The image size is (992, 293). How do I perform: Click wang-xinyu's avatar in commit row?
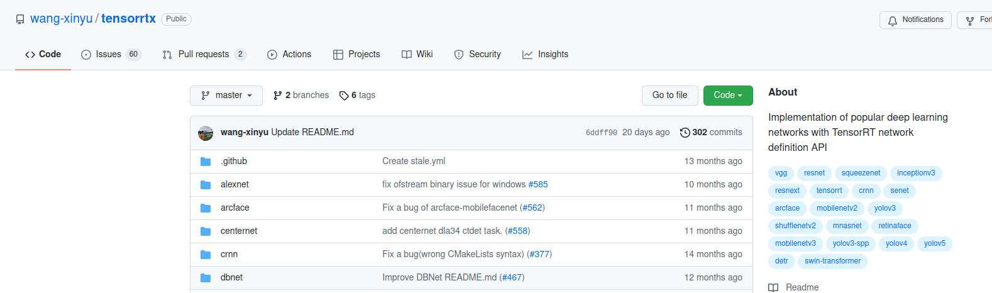point(206,133)
